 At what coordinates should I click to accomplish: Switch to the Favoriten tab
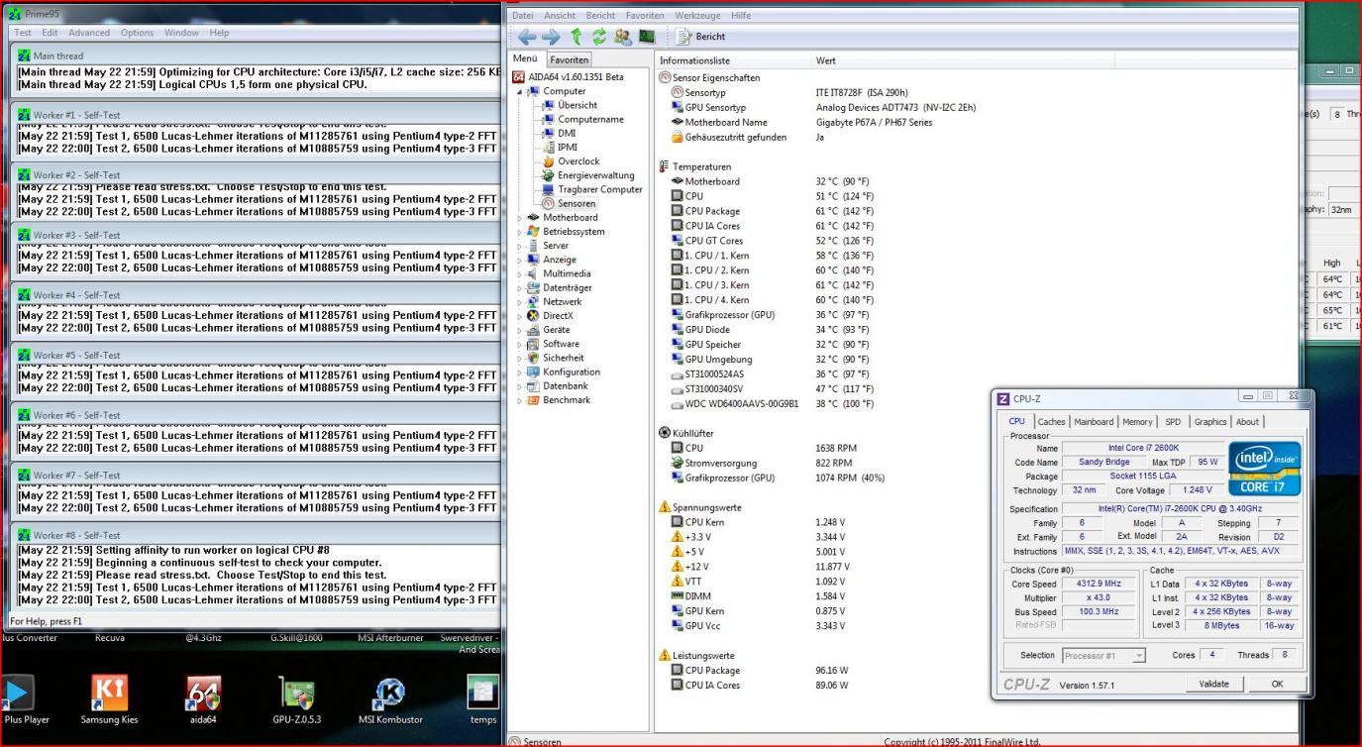(570, 60)
